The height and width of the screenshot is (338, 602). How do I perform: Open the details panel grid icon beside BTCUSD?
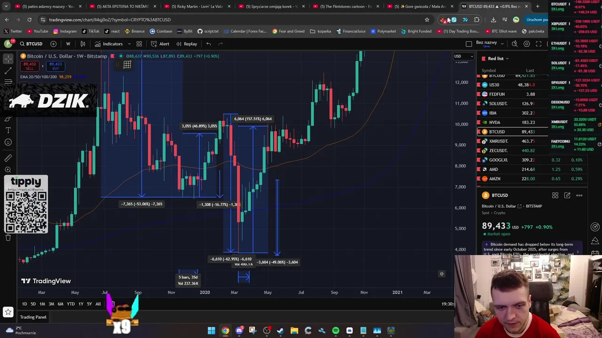pyautogui.click(x=555, y=195)
